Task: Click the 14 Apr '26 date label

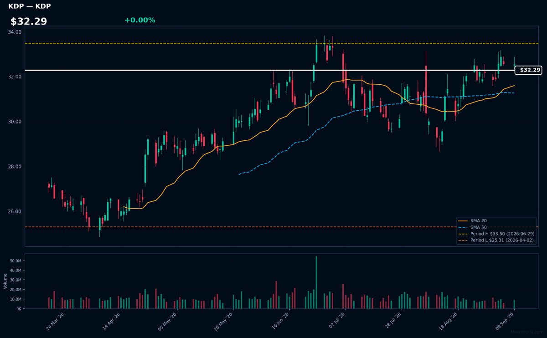Action: (112, 321)
